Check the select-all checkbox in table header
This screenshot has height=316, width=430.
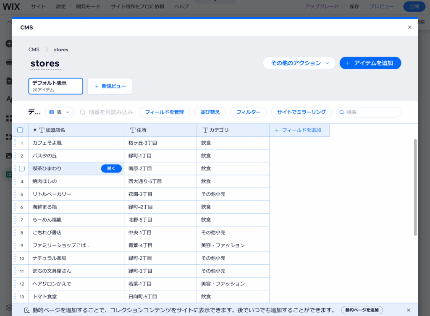click(20, 130)
